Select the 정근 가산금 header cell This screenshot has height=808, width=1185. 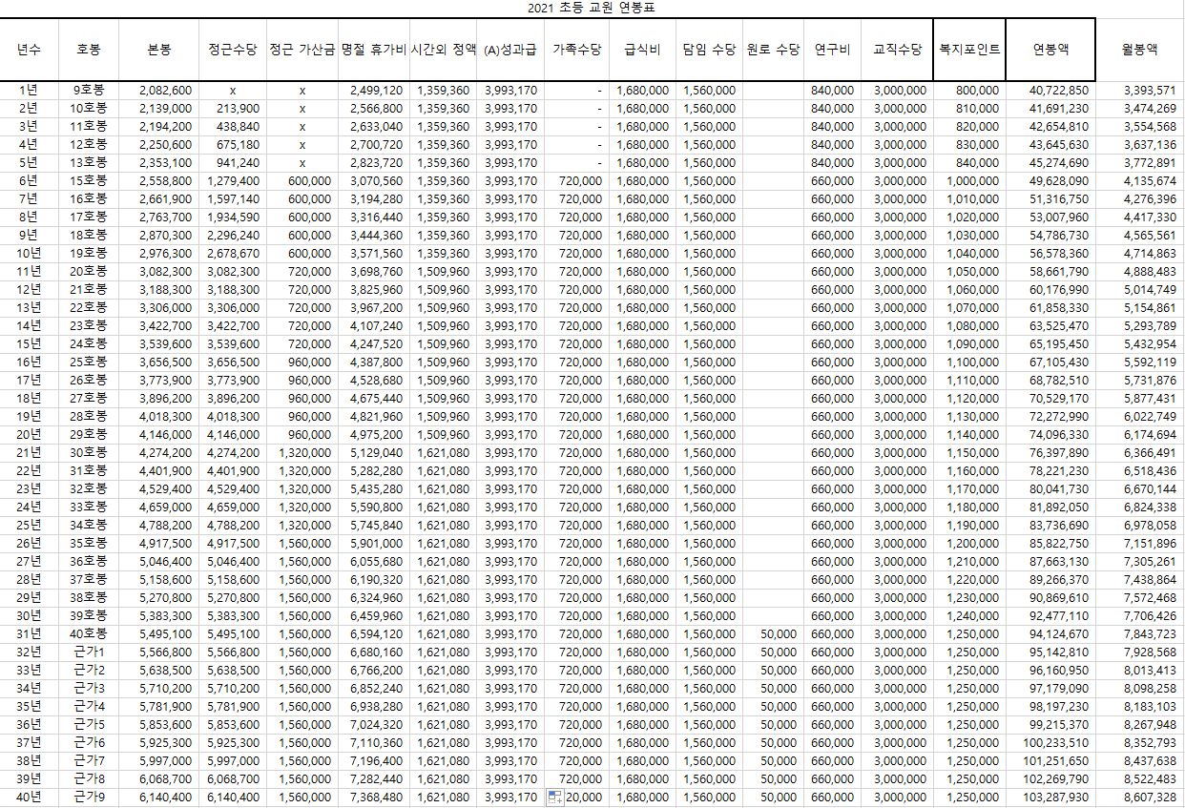click(x=302, y=49)
